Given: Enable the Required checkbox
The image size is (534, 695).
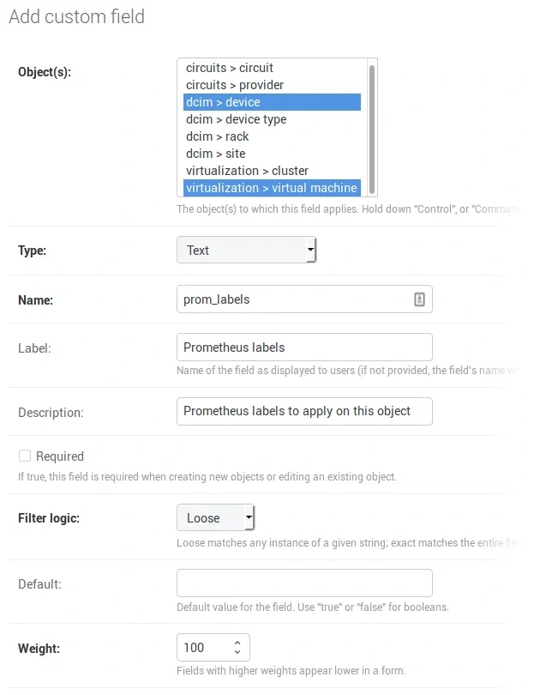Looking at the screenshot, I should click(x=25, y=456).
